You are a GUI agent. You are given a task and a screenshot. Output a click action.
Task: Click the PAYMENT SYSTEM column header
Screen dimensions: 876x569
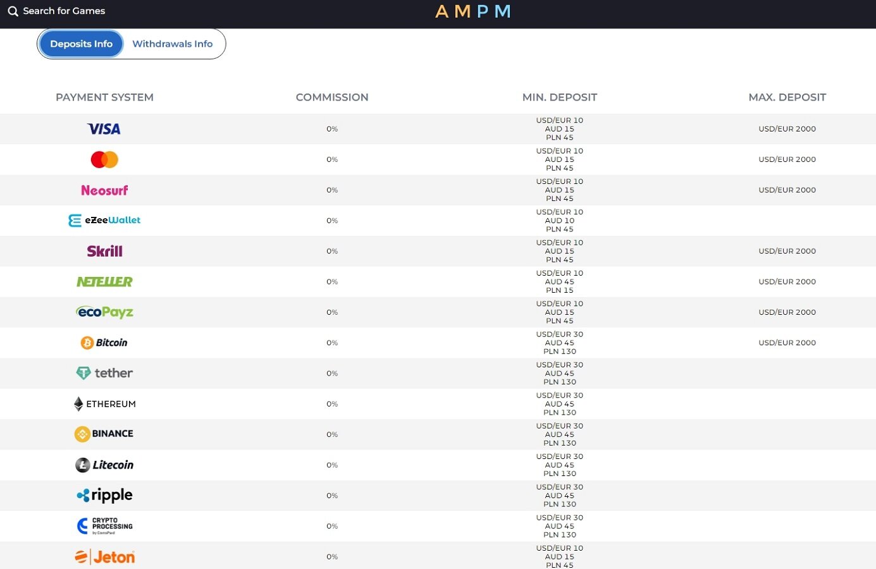(104, 97)
